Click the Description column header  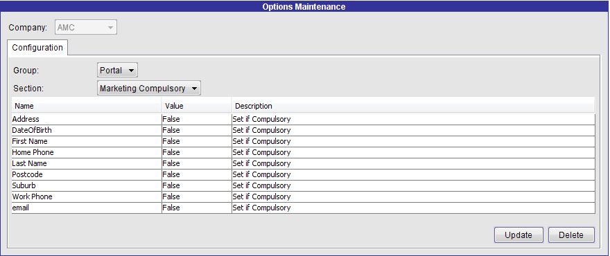pyautogui.click(x=413, y=106)
